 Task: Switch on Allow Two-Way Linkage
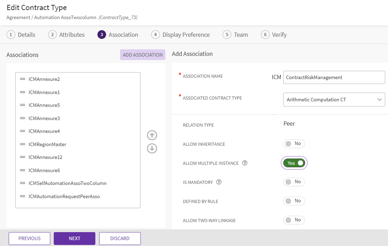pos(294,220)
